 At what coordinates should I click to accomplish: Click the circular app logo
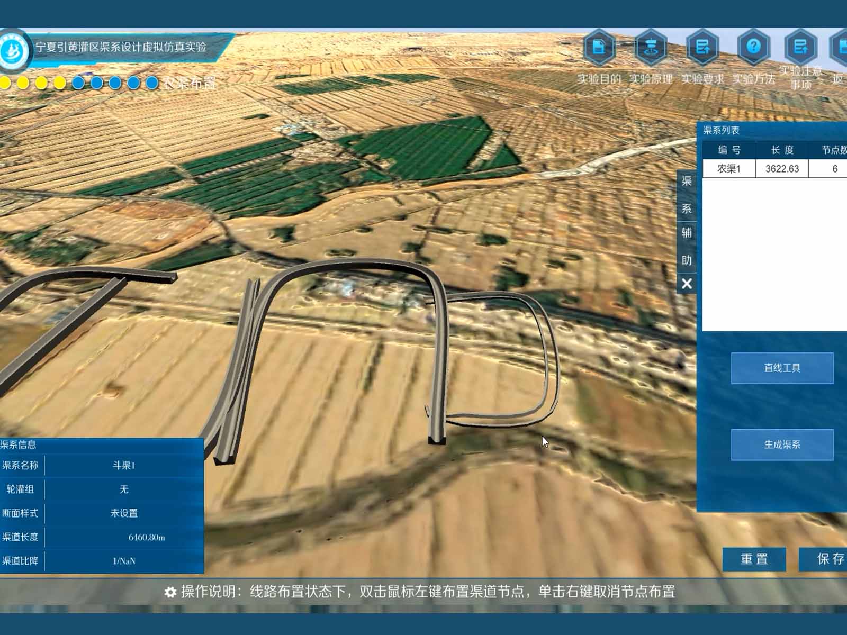coord(14,51)
